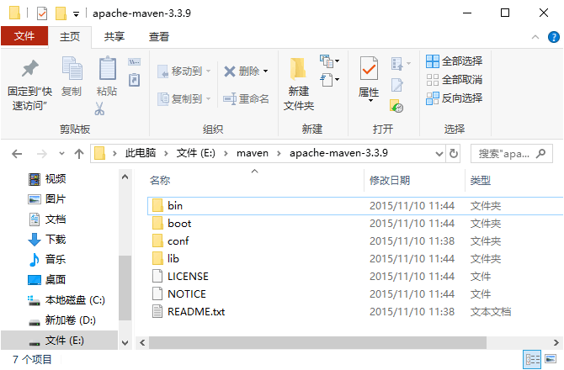This screenshot has height=370, width=564.
Task: Switch to large icons view in status bar
Action: 551,360
